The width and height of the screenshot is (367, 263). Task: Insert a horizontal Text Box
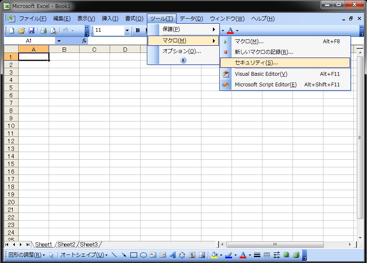tap(153, 255)
